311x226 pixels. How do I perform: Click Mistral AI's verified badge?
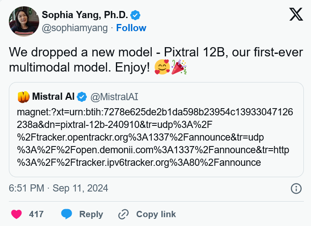[82, 97]
